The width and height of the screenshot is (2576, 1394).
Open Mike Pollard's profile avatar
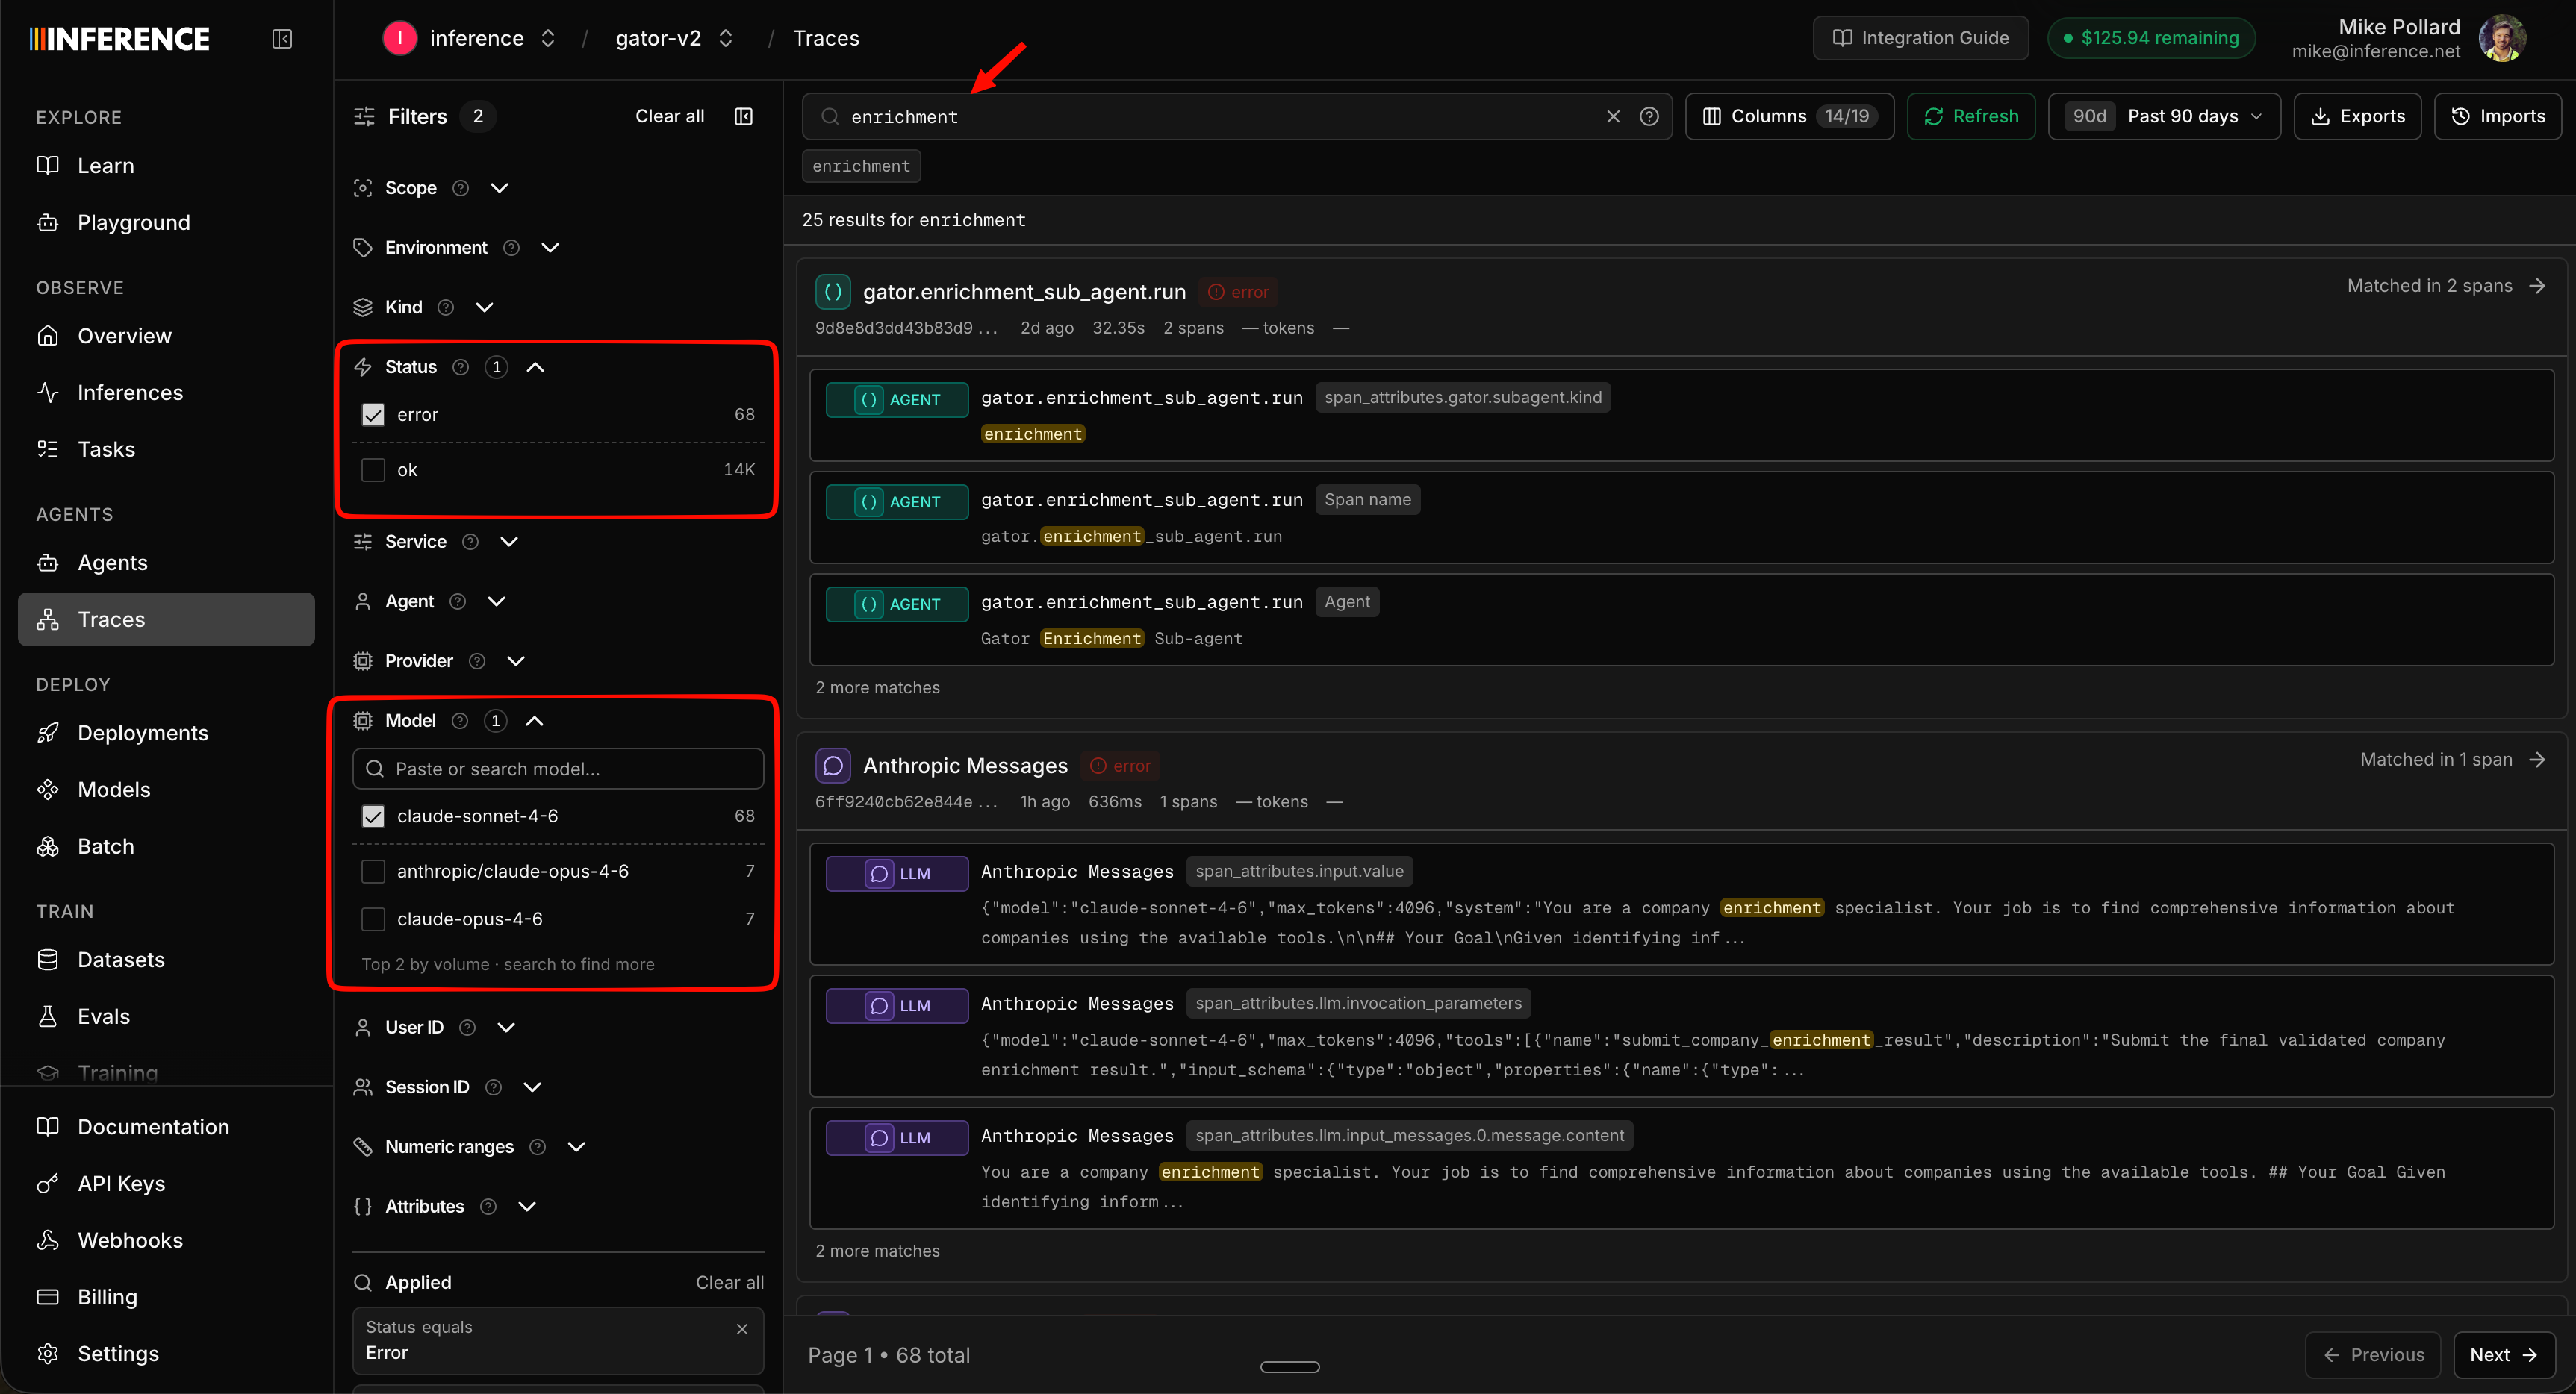[2502, 38]
